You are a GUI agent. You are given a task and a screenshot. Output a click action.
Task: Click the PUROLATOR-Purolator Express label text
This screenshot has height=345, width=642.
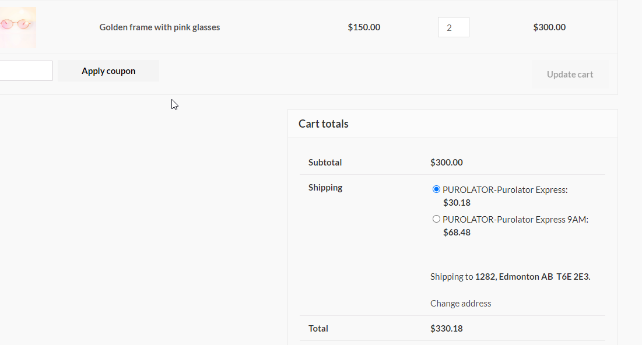[505, 190]
